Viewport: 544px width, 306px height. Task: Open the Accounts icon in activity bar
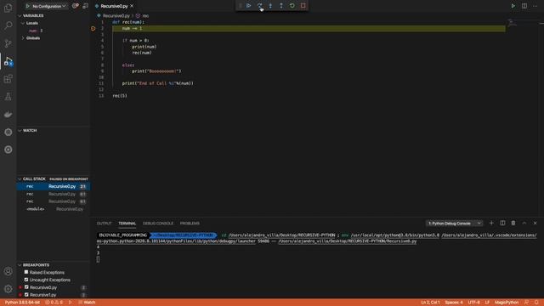[x=8, y=271]
